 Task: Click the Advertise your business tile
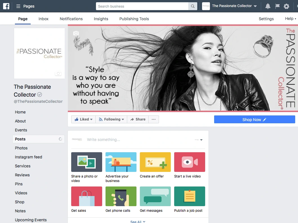121,162
